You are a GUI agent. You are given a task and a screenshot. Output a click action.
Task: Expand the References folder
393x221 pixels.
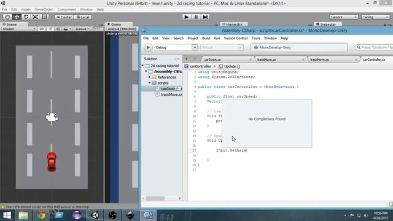pyautogui.click(x=150, y=77)
